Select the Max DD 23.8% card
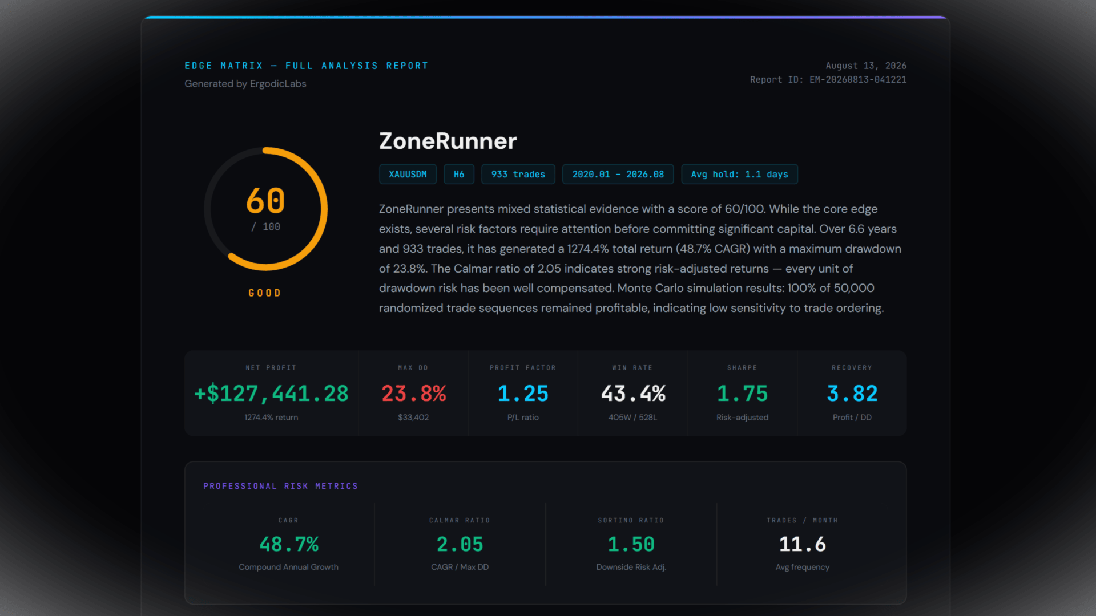Viewport: 1096px width, 616px height. pyautogui.click(x=413, y=393)
